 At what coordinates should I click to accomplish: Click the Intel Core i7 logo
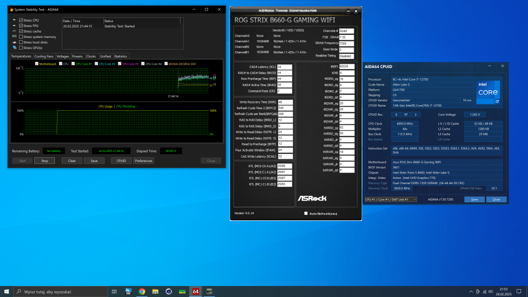[x=488, y=93]
